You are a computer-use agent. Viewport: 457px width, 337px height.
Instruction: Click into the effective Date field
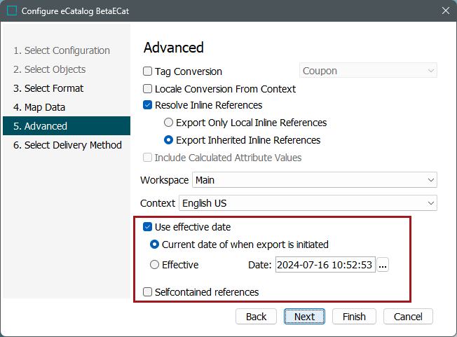click(x=325, y=265)
